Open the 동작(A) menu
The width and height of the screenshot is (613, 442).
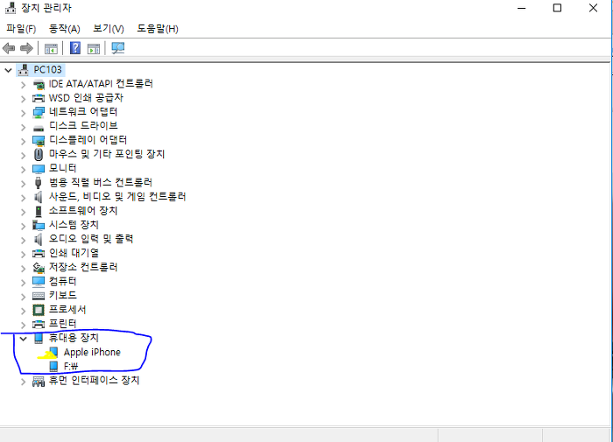pos(65,29)
